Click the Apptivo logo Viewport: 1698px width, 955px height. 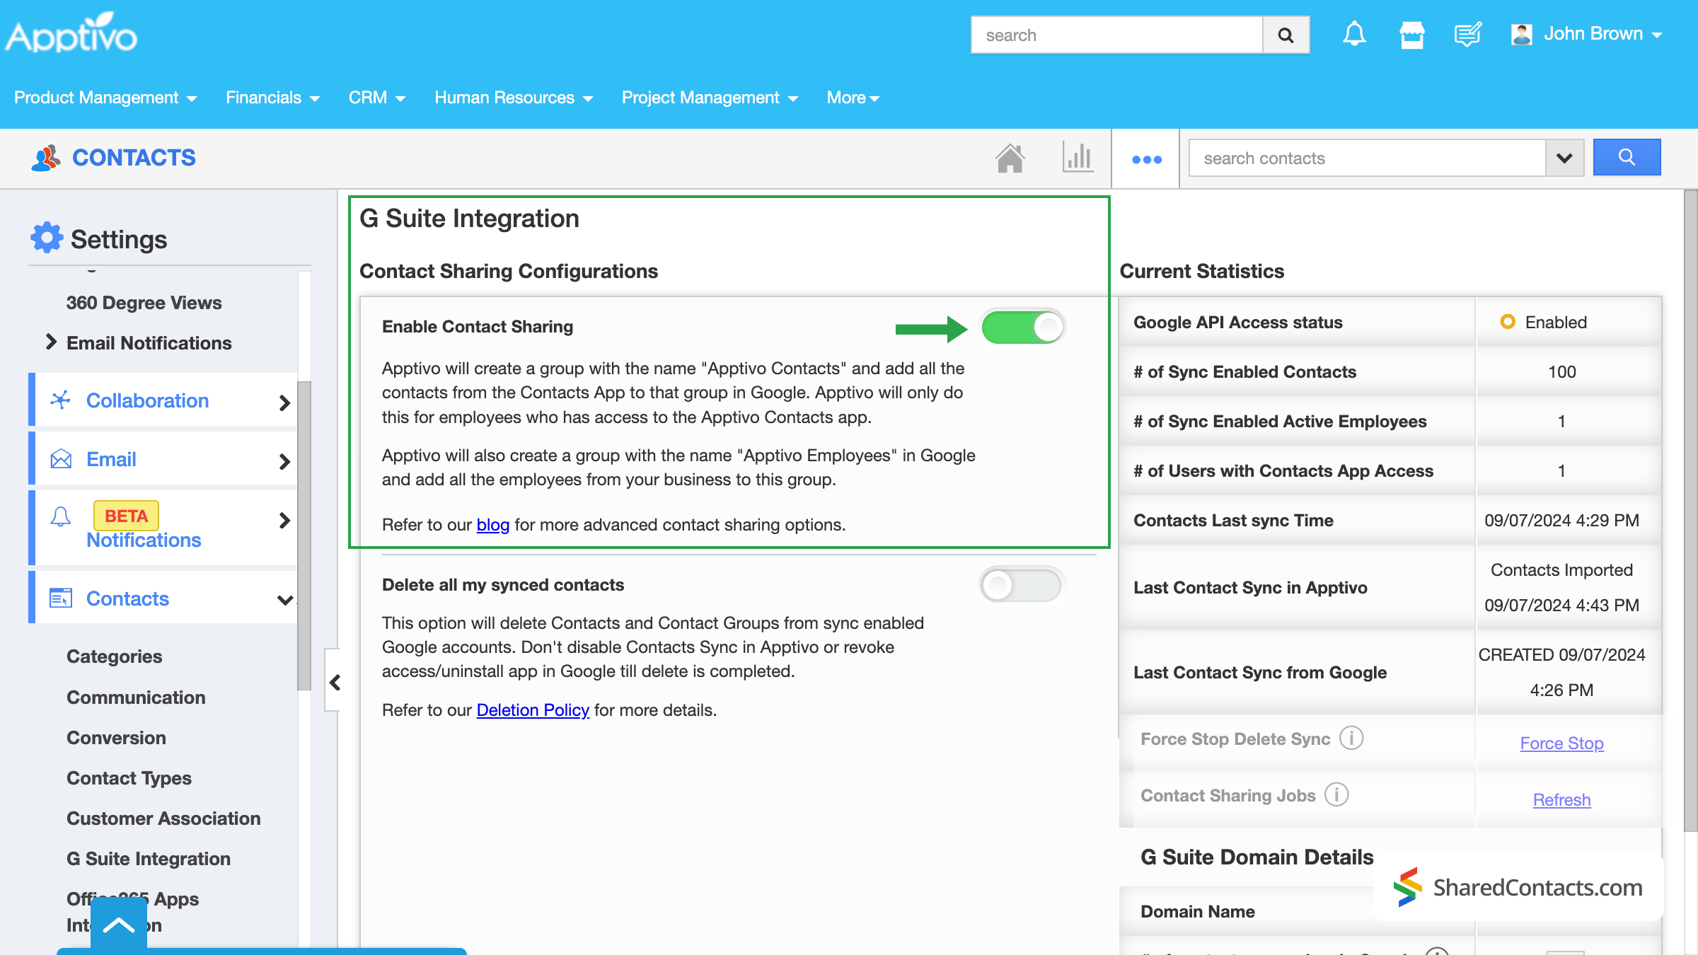71,33
